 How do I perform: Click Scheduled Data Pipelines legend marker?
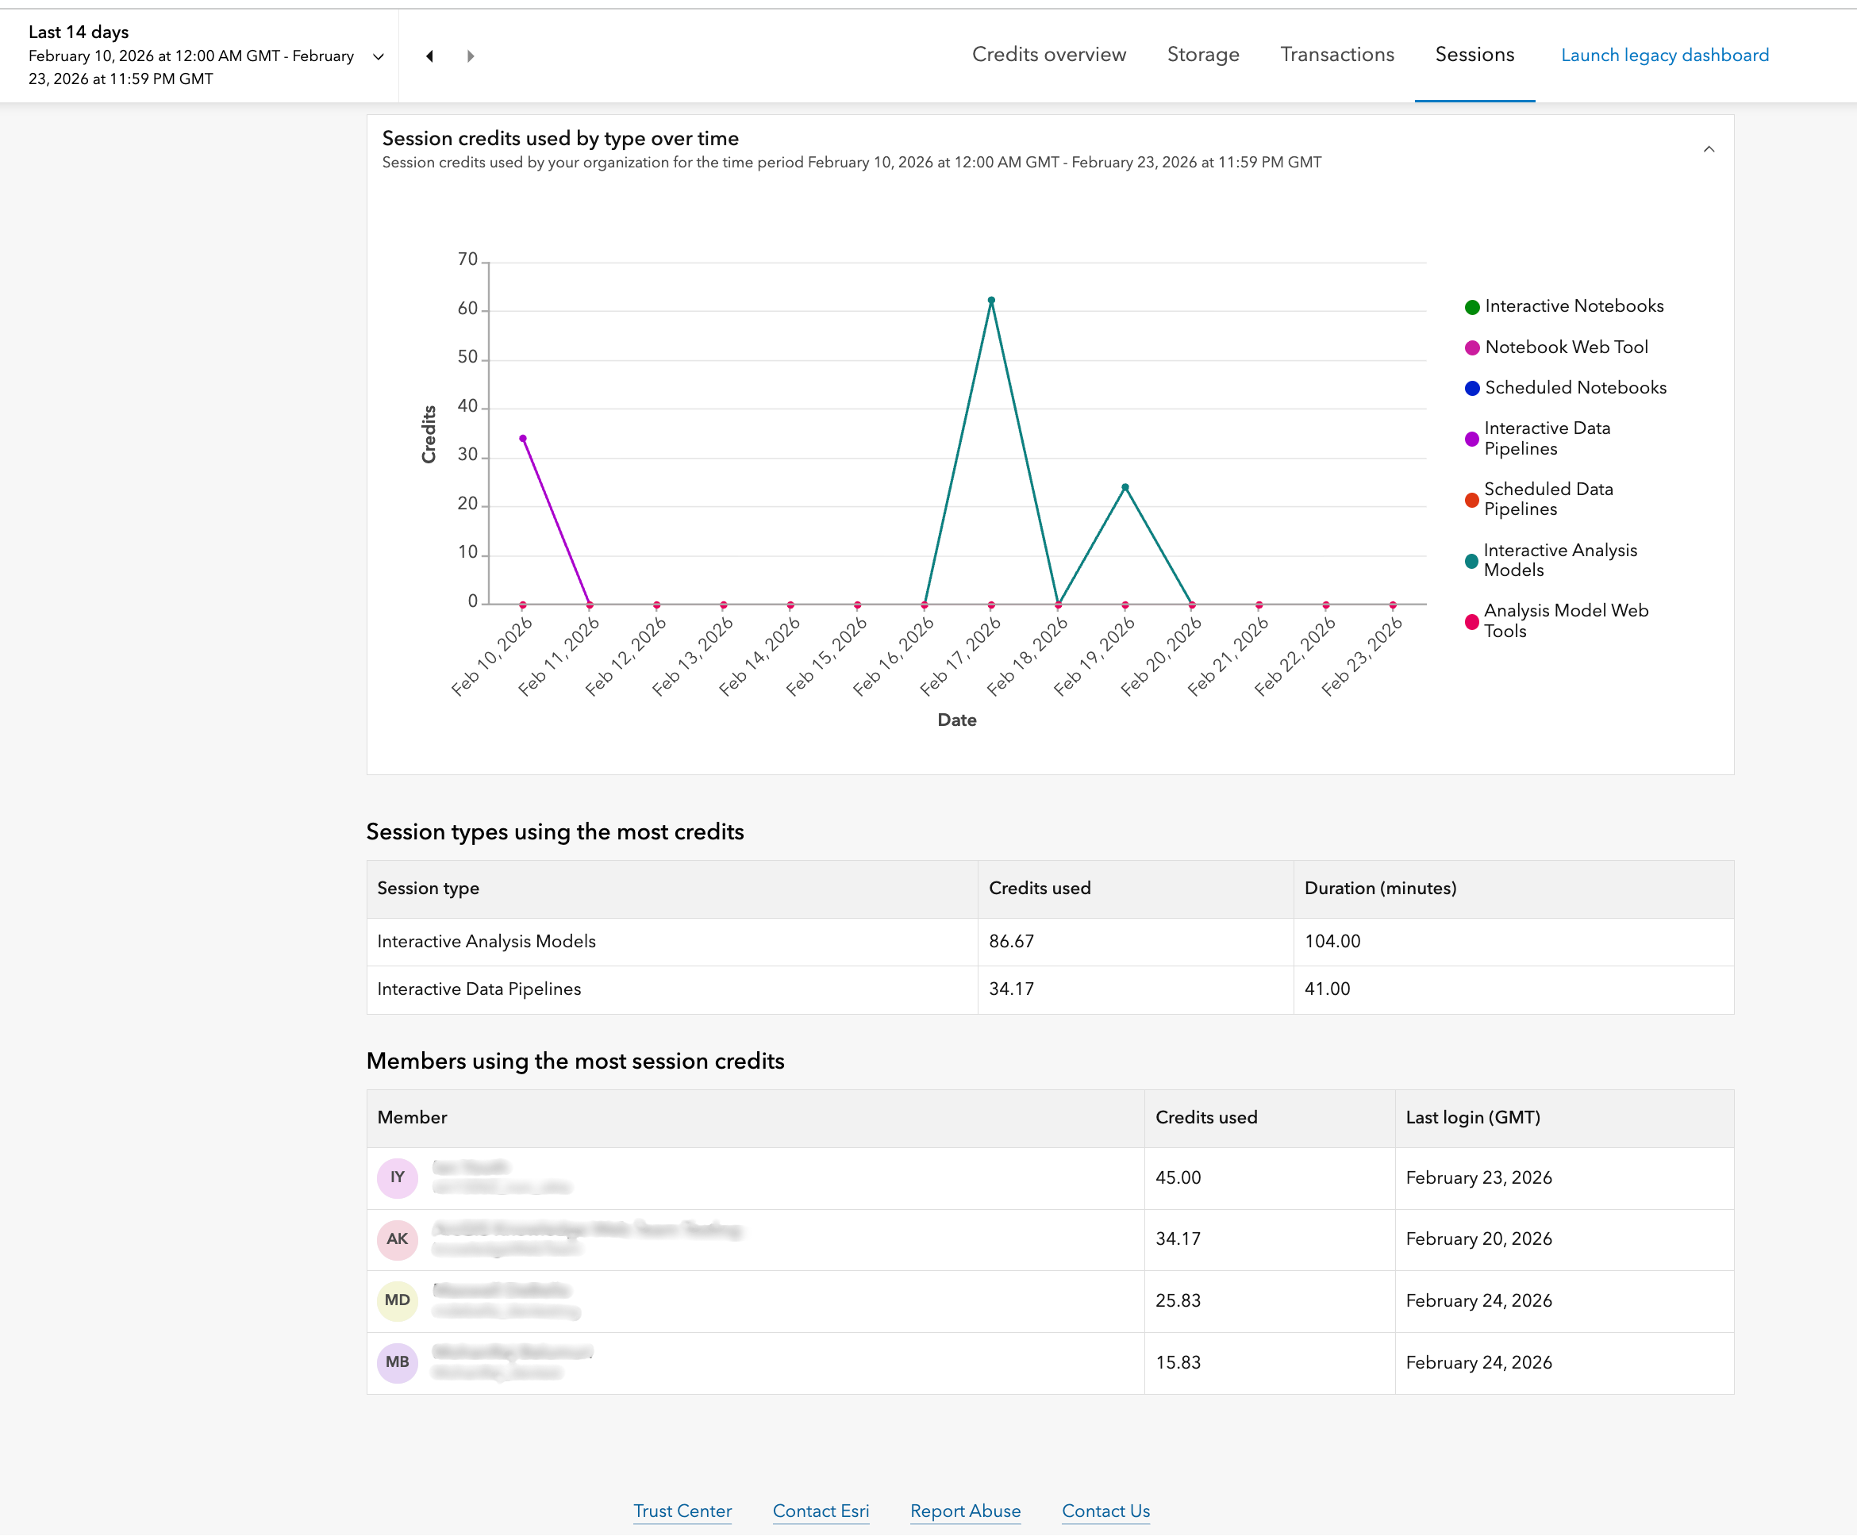click(x=1471, y=500)
